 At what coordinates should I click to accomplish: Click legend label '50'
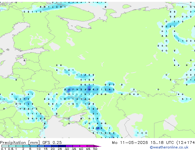95,149
